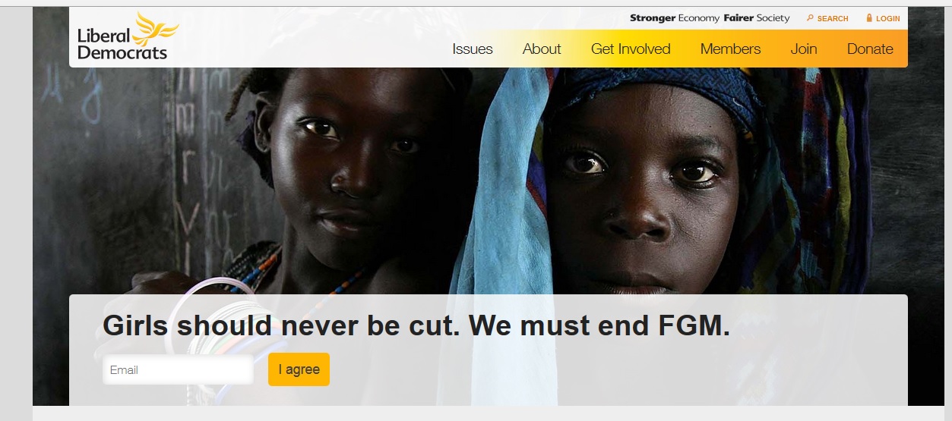The height and width of the screenshot is (421, 952).
Task: Click the Liberal Democrats bird logo
Action: point(157,28)
